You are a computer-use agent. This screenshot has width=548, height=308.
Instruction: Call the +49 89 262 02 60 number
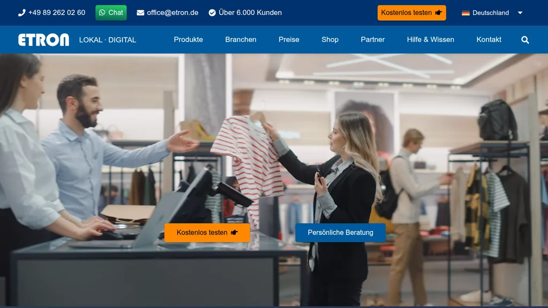coord(57,13)
